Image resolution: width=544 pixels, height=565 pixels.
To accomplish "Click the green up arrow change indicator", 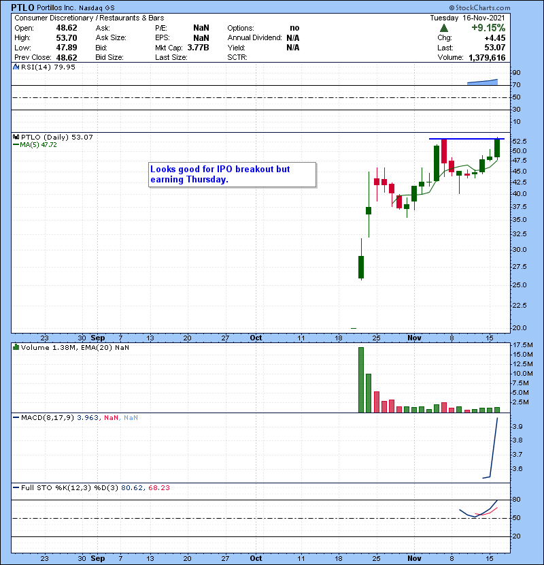I will click(x=444, y=28).
